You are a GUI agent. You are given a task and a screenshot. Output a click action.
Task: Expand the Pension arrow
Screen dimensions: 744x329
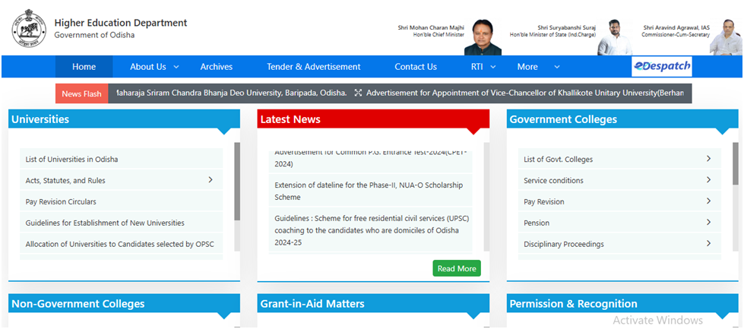point(708,222)
